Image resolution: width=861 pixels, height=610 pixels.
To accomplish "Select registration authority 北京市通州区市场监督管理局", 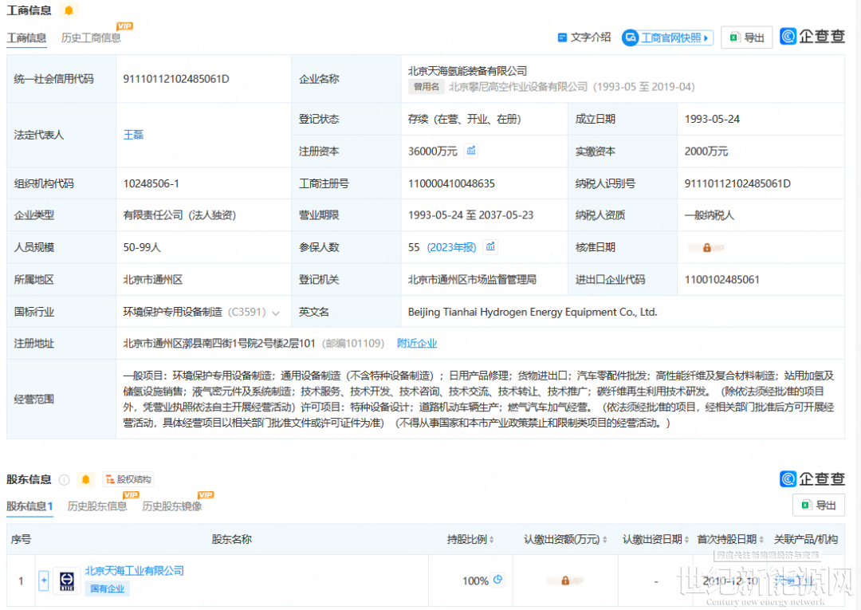I will tap(472, 280).
